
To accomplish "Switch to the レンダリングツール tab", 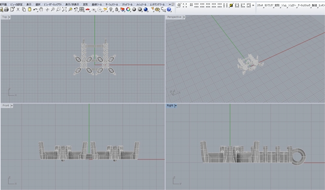I will point(158,4).
